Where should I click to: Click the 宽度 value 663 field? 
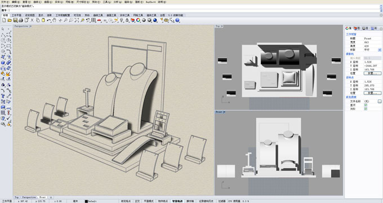372,42
